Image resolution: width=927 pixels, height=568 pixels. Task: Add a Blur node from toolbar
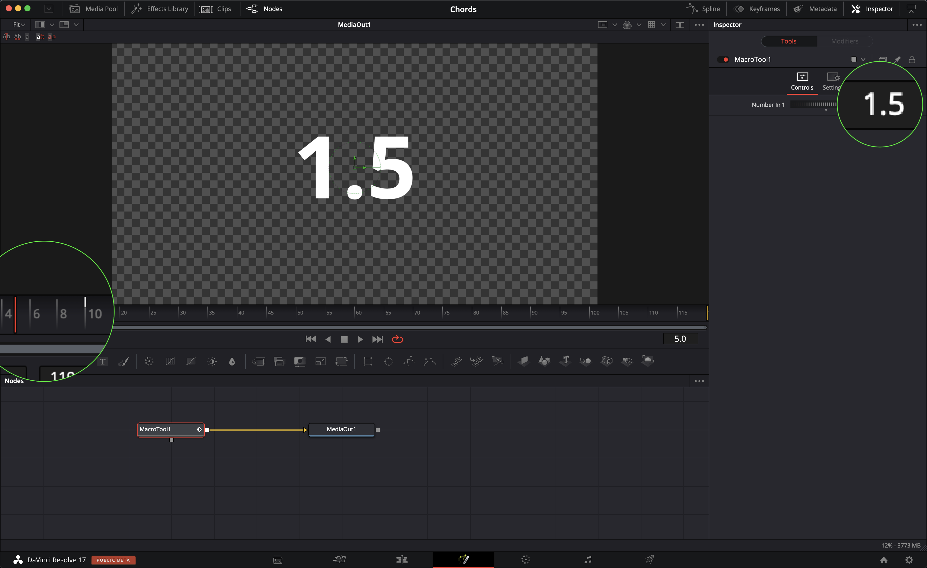coord(232,362)
